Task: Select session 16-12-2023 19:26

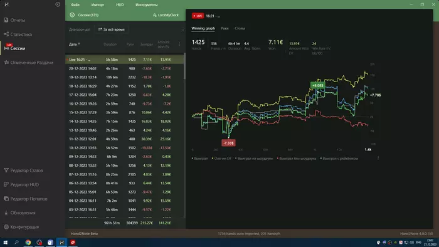Action: click(125, 104)
